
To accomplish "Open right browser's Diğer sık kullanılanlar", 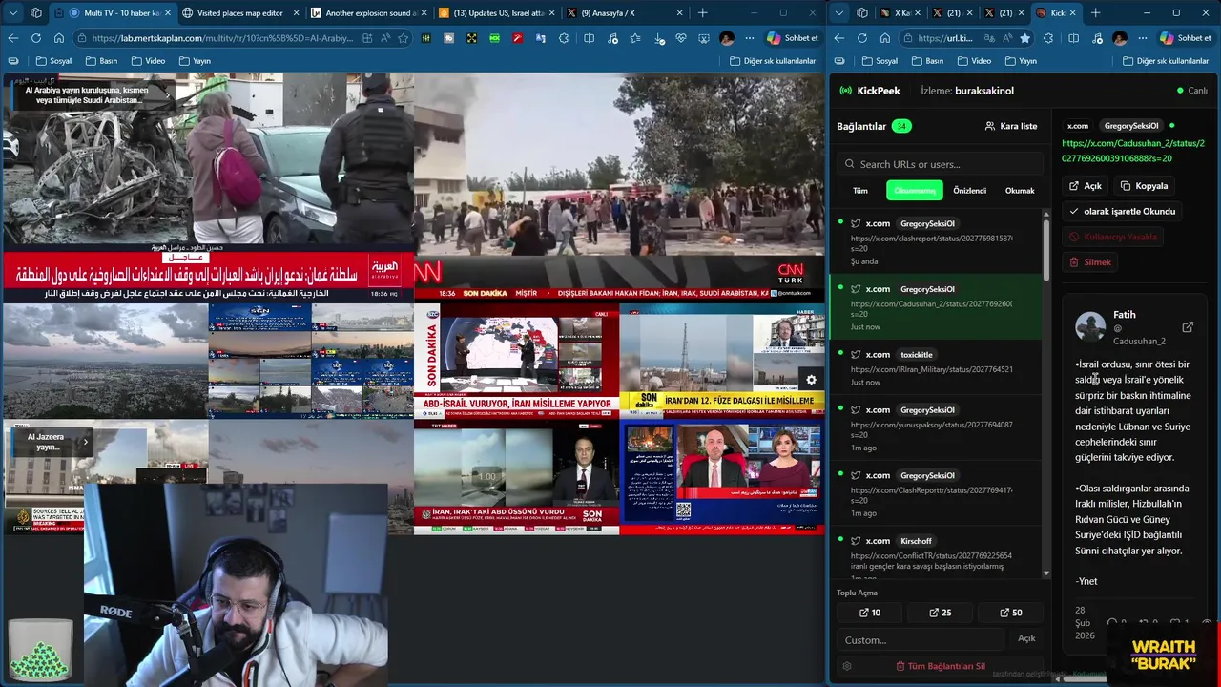I will (x=1166, y=61).
